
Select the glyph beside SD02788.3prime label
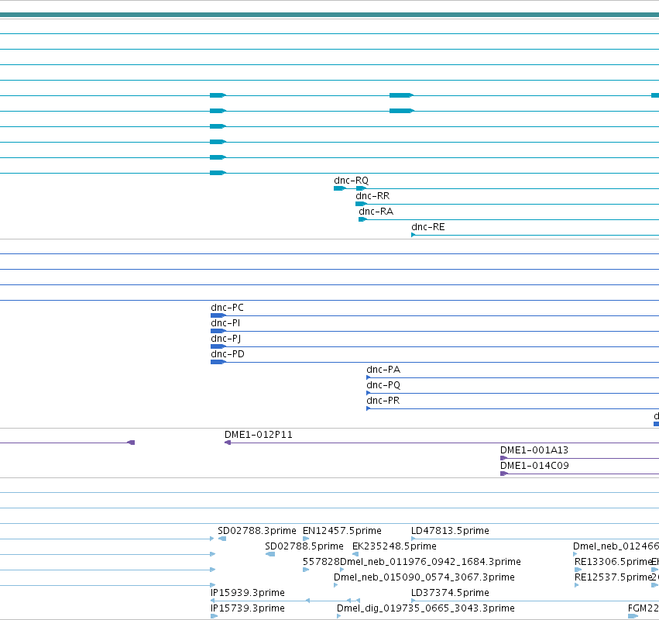click(222, 539)
